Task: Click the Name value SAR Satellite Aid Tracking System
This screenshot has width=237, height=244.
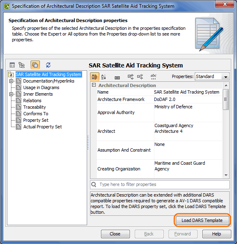Action: (x=187, y=92)
